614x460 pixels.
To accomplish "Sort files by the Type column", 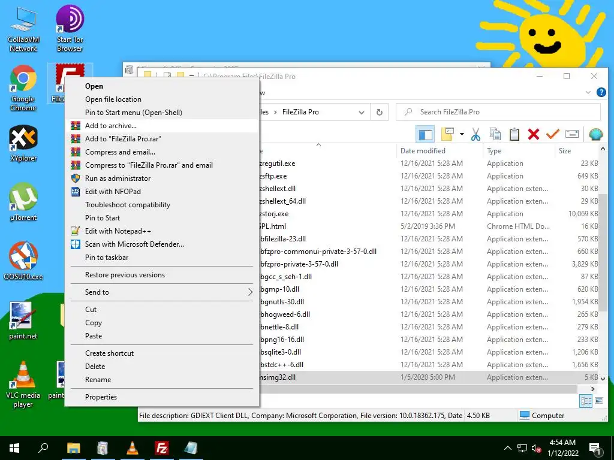I will point(494,150).
